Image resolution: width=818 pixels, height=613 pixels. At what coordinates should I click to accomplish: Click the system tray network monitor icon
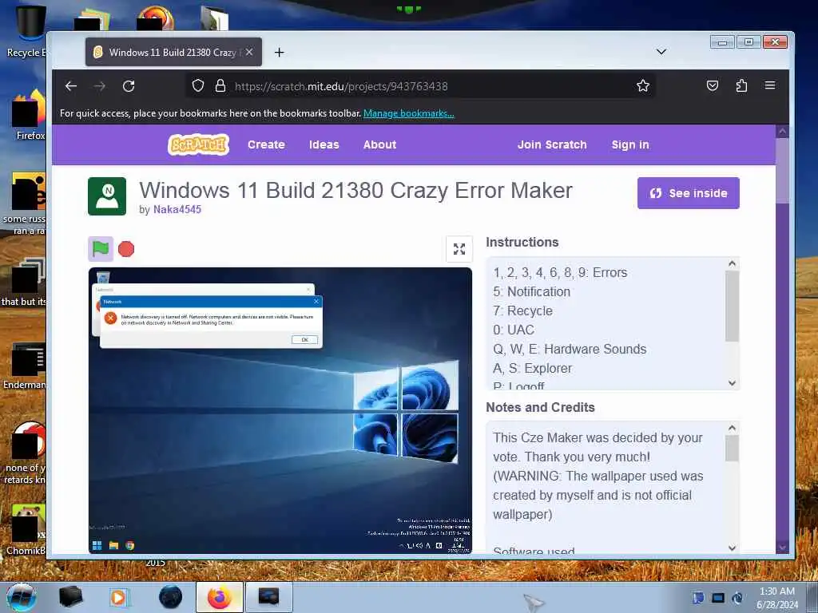click(x=718, y=598)
